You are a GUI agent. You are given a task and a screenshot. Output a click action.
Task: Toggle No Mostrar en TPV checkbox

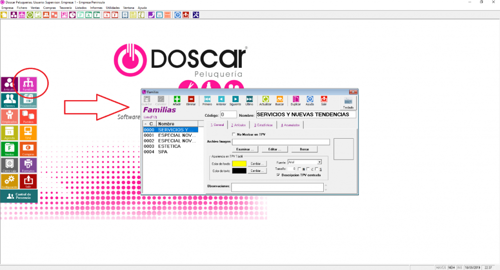[234, 135]
